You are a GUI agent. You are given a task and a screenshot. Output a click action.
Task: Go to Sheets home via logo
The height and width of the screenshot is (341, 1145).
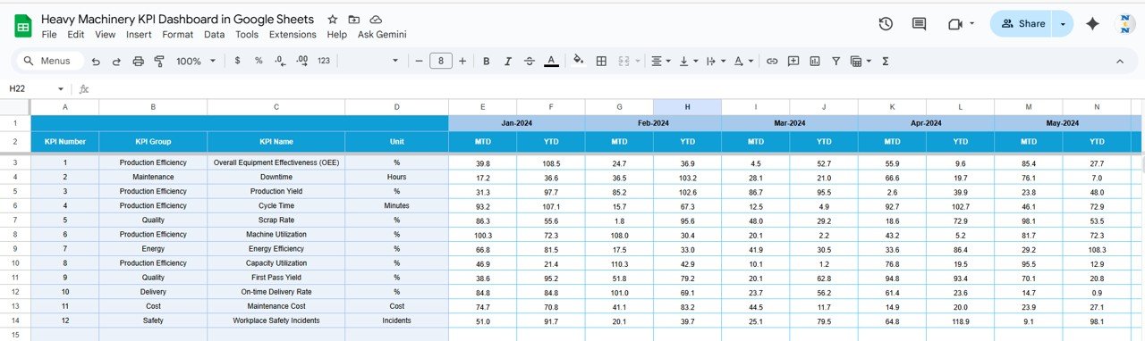coord(22,25)
